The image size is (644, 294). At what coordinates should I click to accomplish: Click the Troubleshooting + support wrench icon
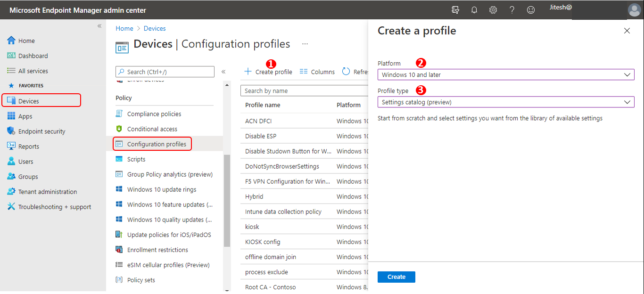[11, 206]
